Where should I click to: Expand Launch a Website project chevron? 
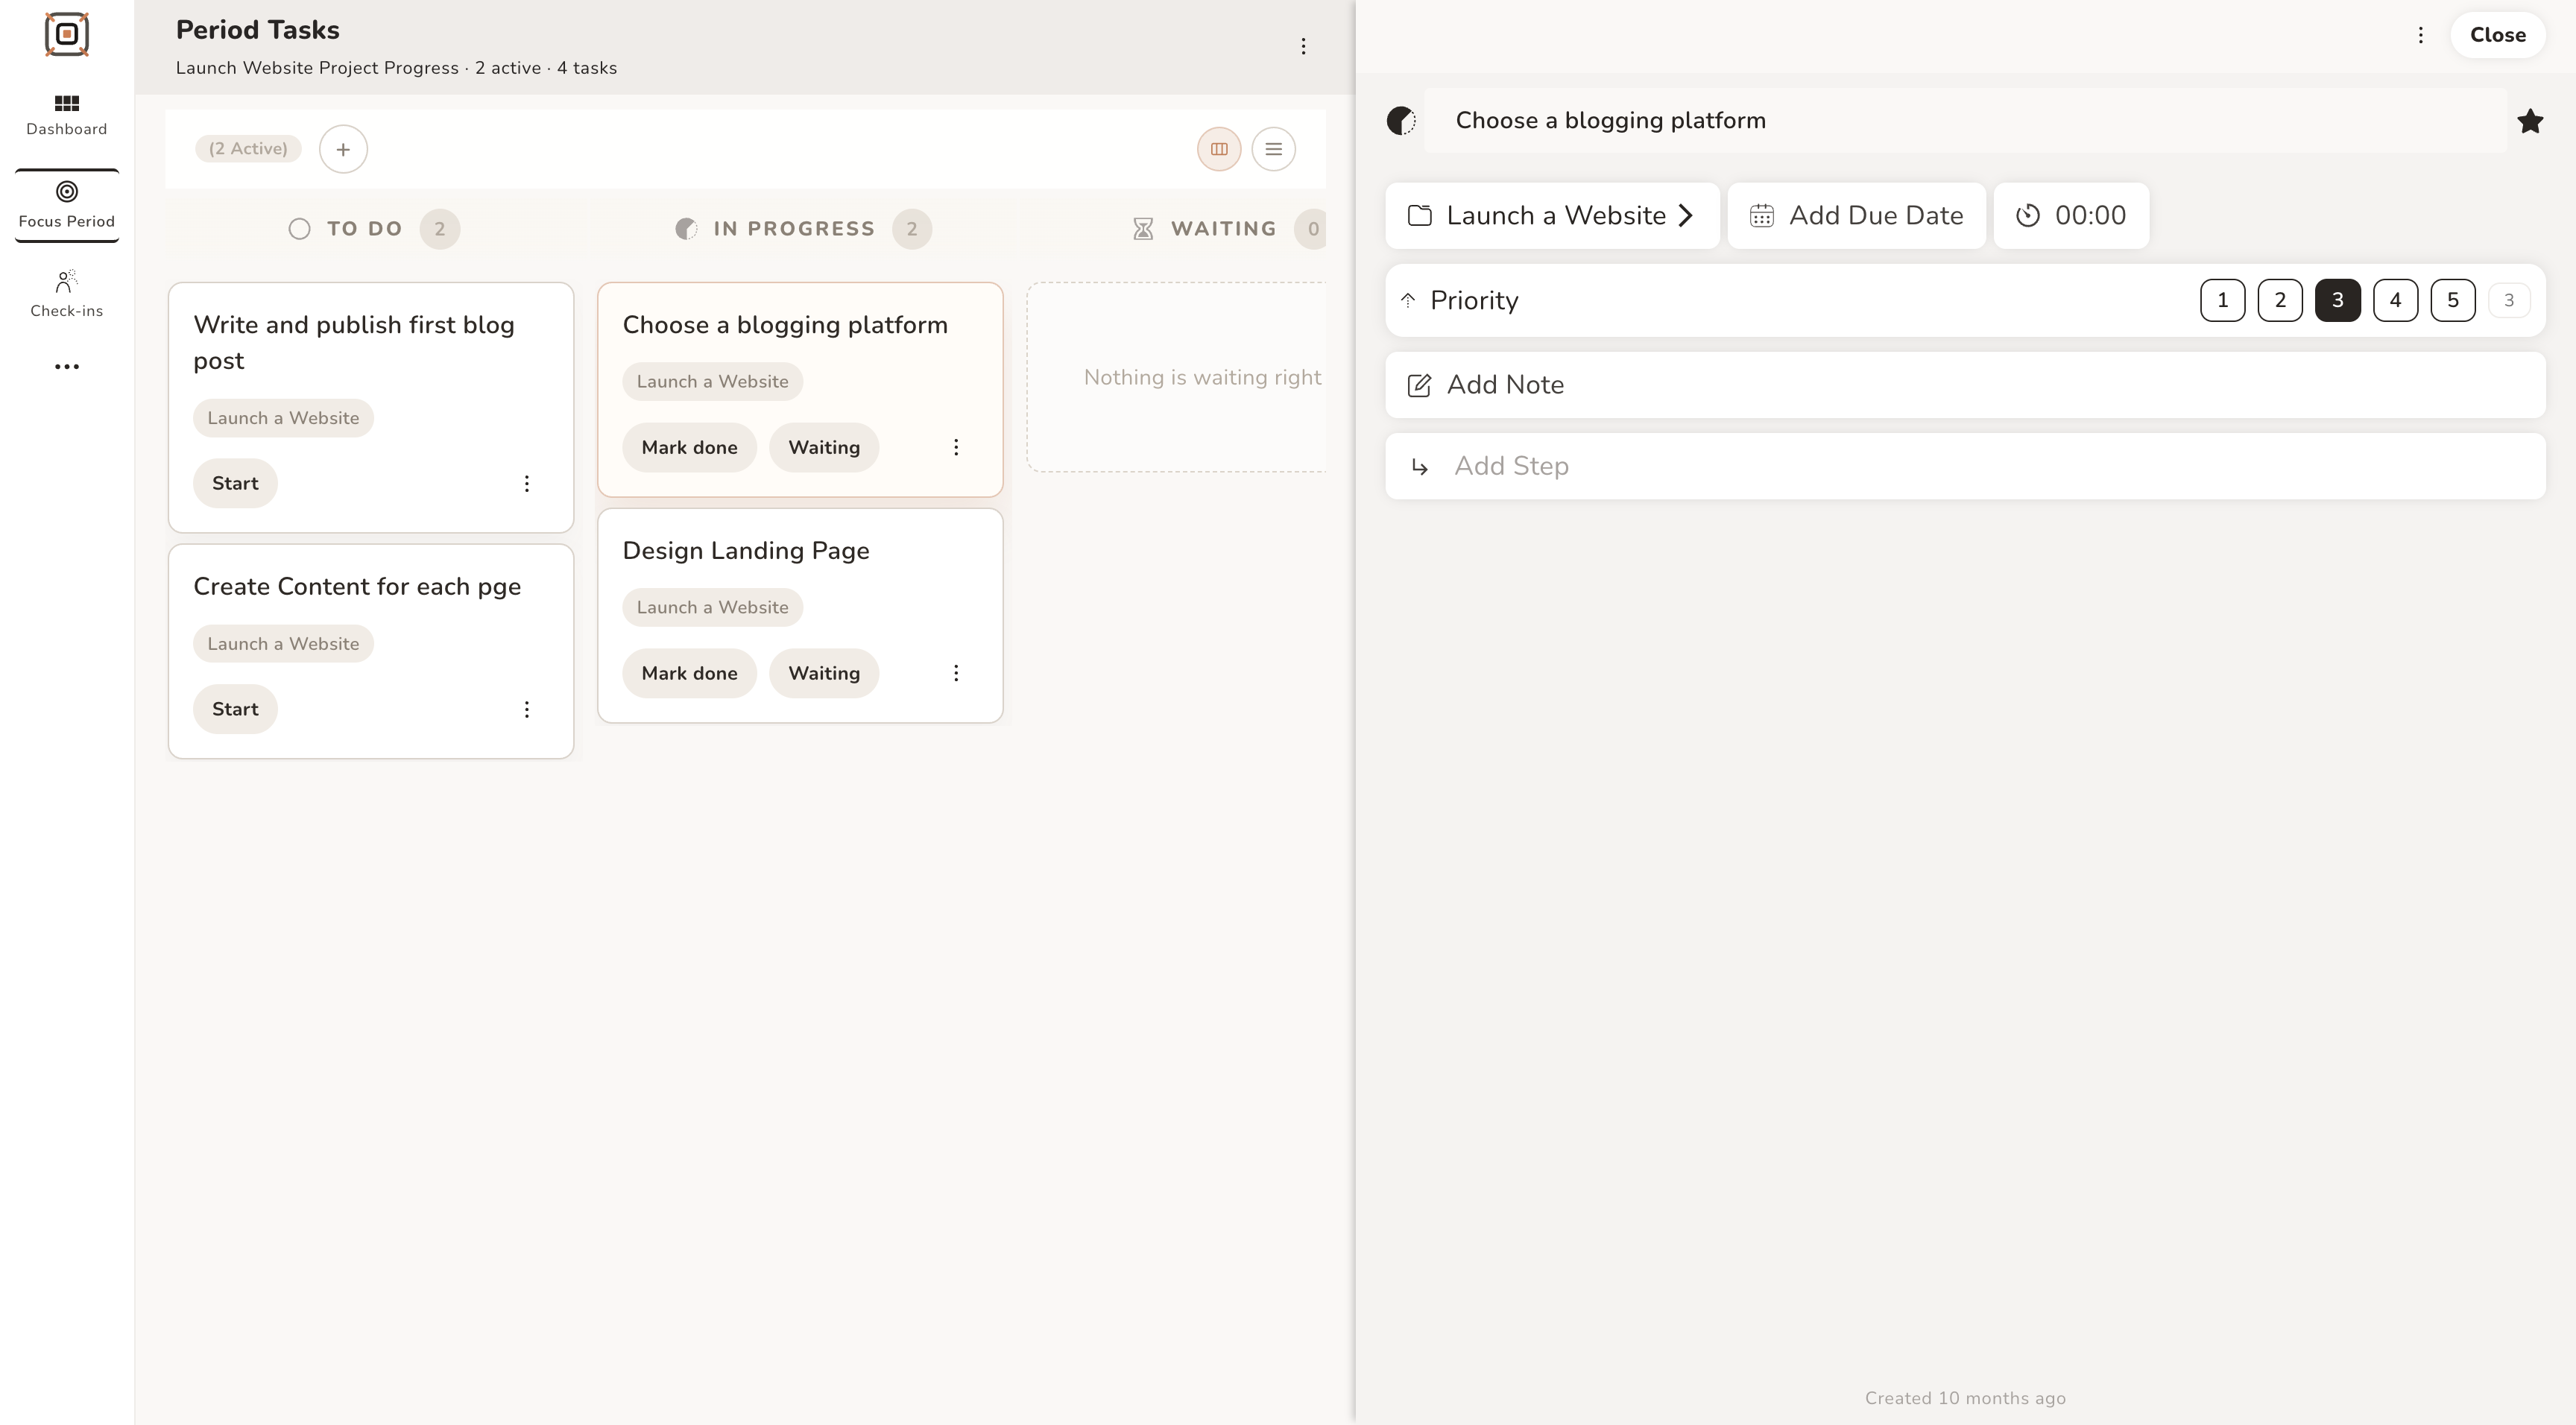coord(1686,216)
